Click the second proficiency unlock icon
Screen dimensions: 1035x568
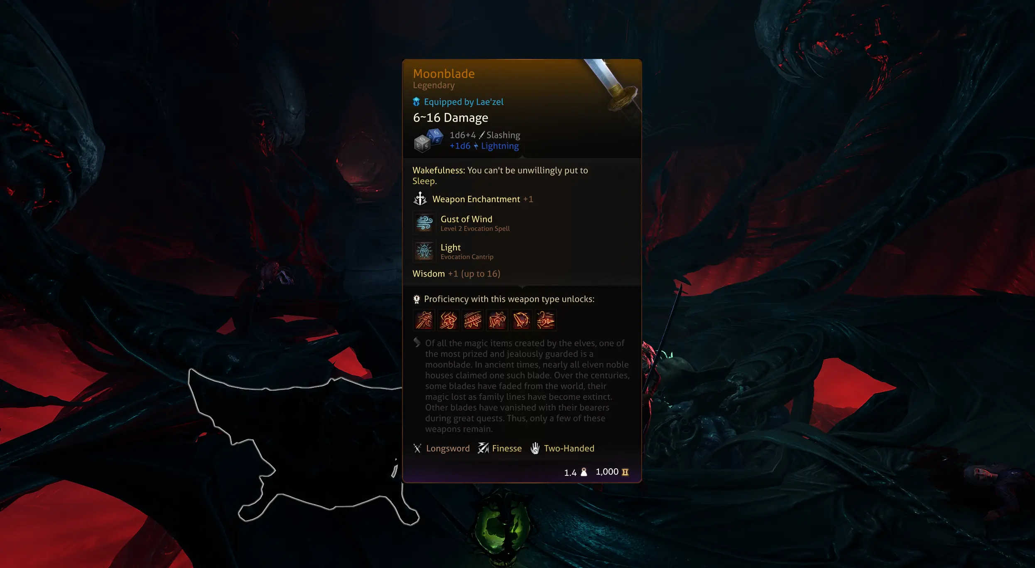448,320
